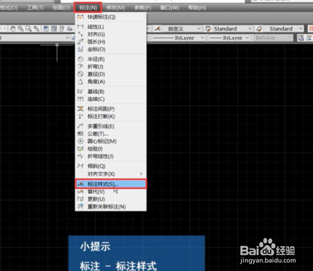313x271 pixels.
Task: Activate the Pan hand tool icon
Action: pyautogui.click(x=13, y=29)
